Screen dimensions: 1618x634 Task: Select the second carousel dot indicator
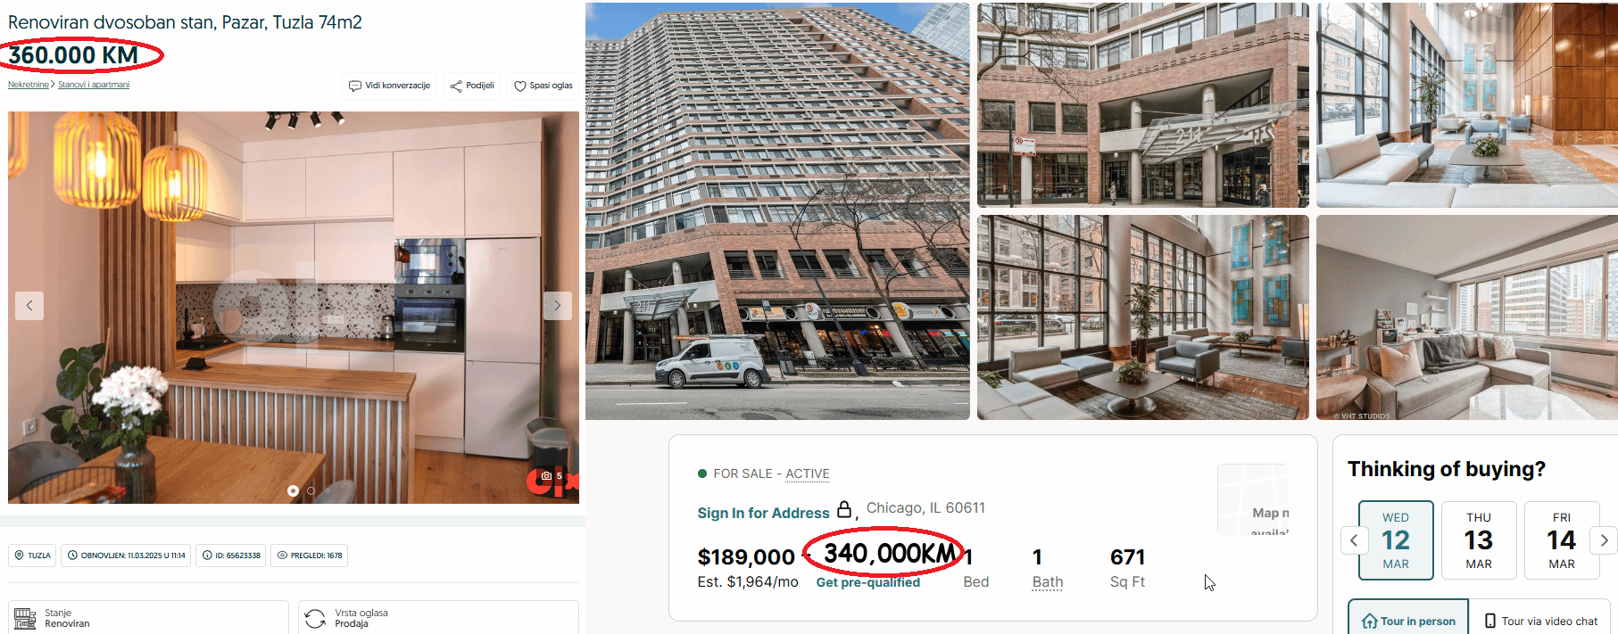[x=311, y=491]
